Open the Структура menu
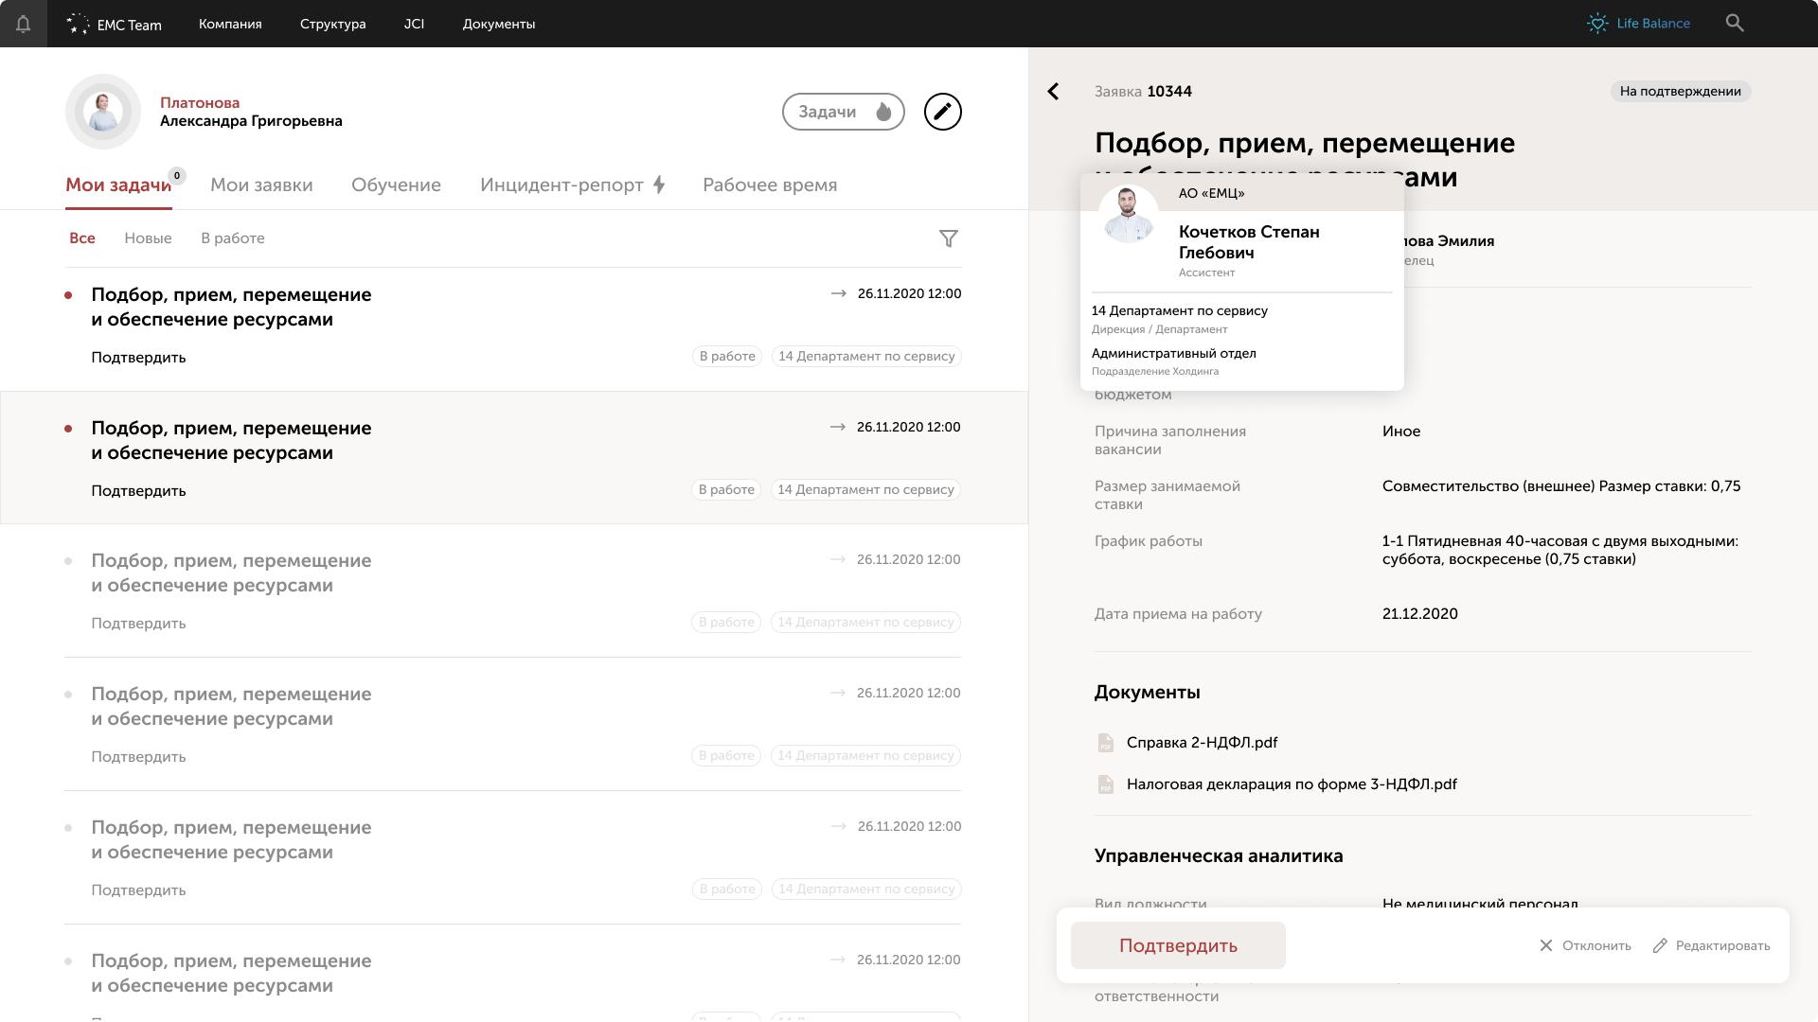1818x1022 pixels. [332, 24]
